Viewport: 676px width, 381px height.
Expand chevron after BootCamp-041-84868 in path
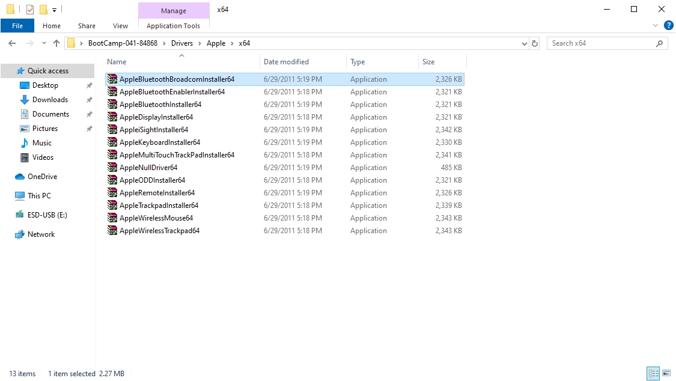[x=164, y=43]
